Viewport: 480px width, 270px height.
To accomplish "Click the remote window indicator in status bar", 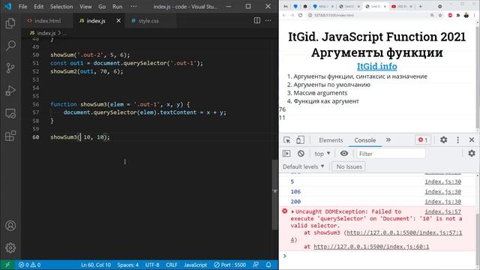I will click(x=7, y=265).
